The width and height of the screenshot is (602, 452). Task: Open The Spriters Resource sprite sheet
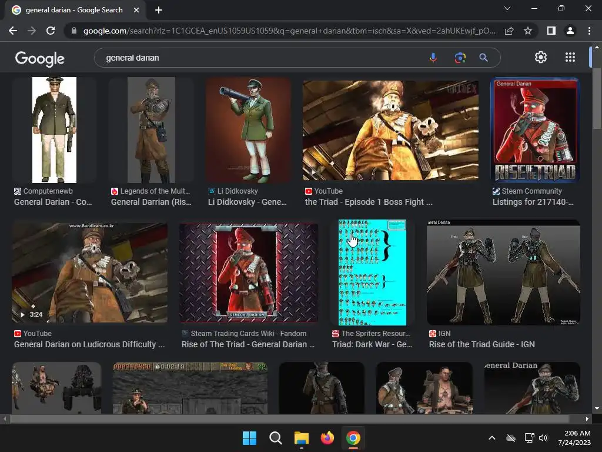[372, 272]
